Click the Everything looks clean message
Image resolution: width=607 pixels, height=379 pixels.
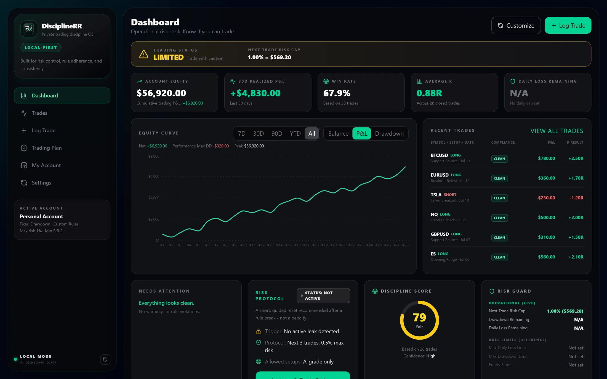click(166, 303)
